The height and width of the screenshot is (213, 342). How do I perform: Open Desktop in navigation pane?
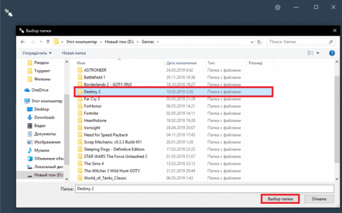pos(38,109)
